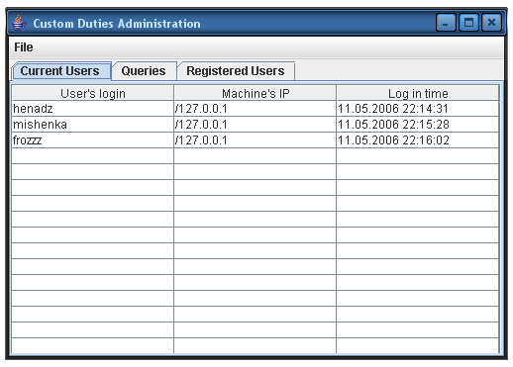Click the Java icon in the title bar
The width and height of the screenshot is (513, 367).
(19, 23)
